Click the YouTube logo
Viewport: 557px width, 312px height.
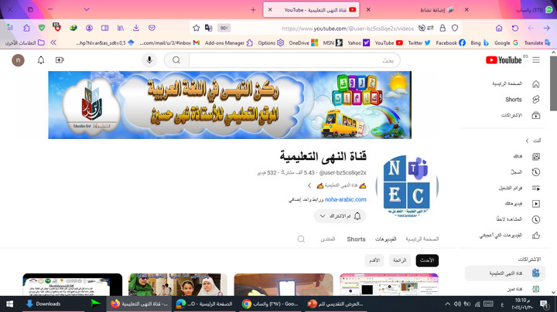(x=504, y=60)
